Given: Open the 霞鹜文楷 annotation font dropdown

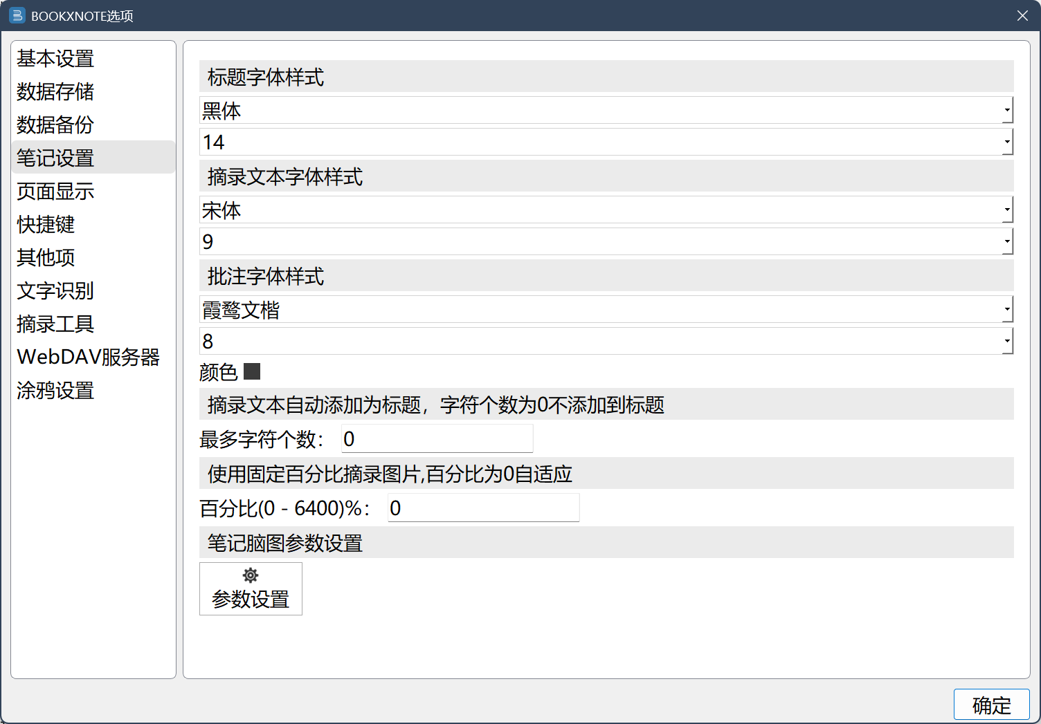Looking at the screenshot, I should [606, 310].
